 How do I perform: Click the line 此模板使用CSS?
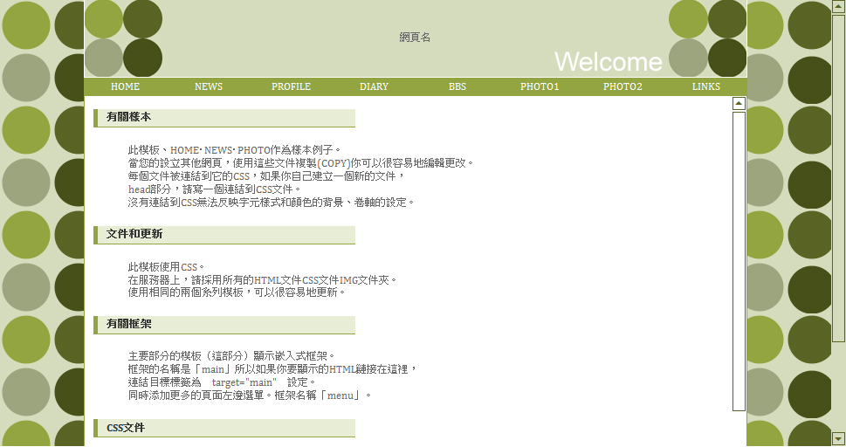pyautogui.click(x=166, y=266)
